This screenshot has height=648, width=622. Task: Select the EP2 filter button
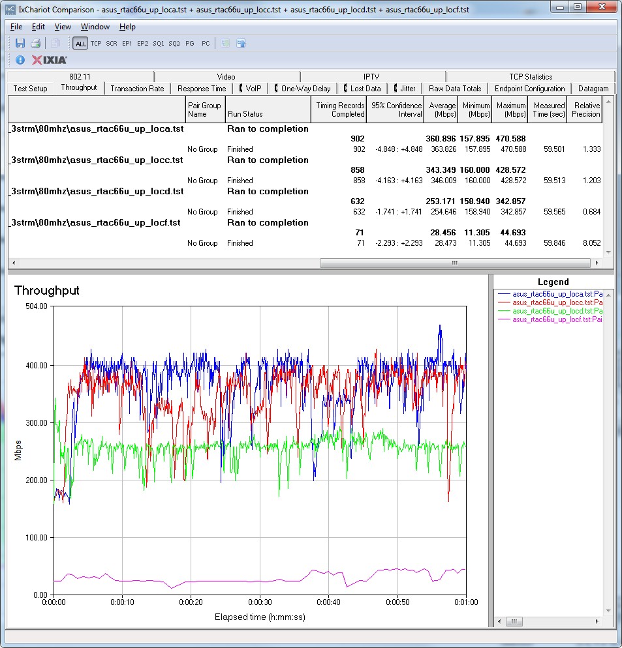pyautogui.click(x=143, y=44)
